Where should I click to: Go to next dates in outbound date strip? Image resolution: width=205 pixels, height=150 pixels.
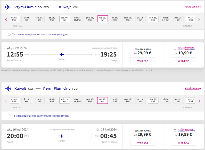tap(199, 20)
